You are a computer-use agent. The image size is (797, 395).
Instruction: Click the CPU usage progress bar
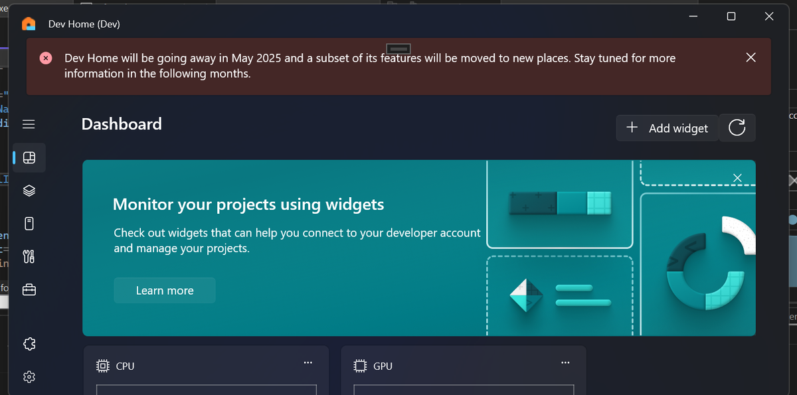[x=206, y=390]
